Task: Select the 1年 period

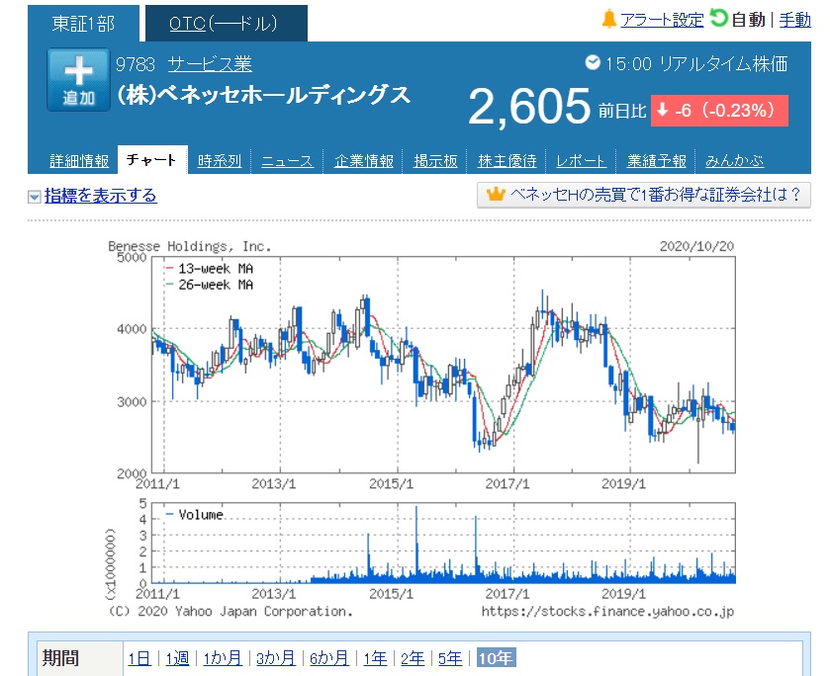Action: point(375,658)
